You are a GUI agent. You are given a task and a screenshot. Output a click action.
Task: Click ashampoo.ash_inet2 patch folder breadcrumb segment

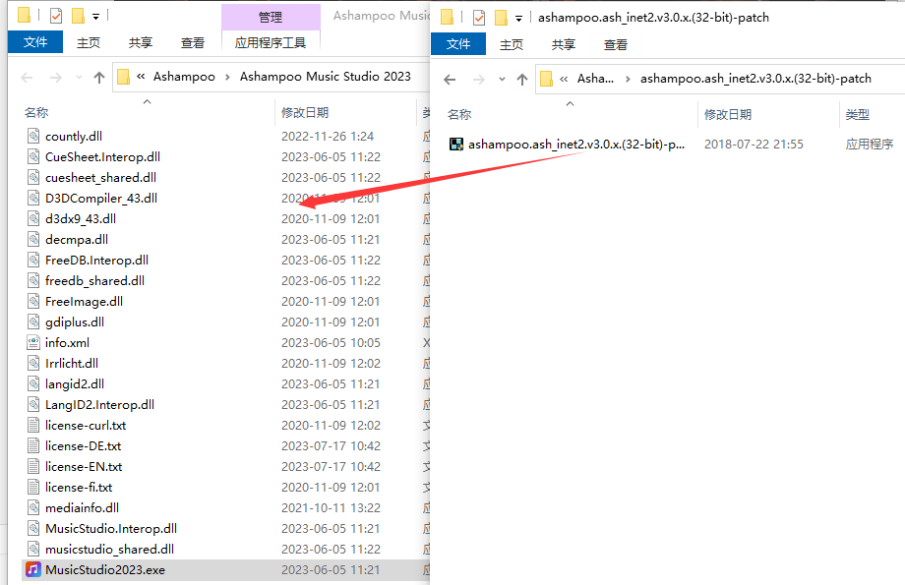tap(755, 79)
